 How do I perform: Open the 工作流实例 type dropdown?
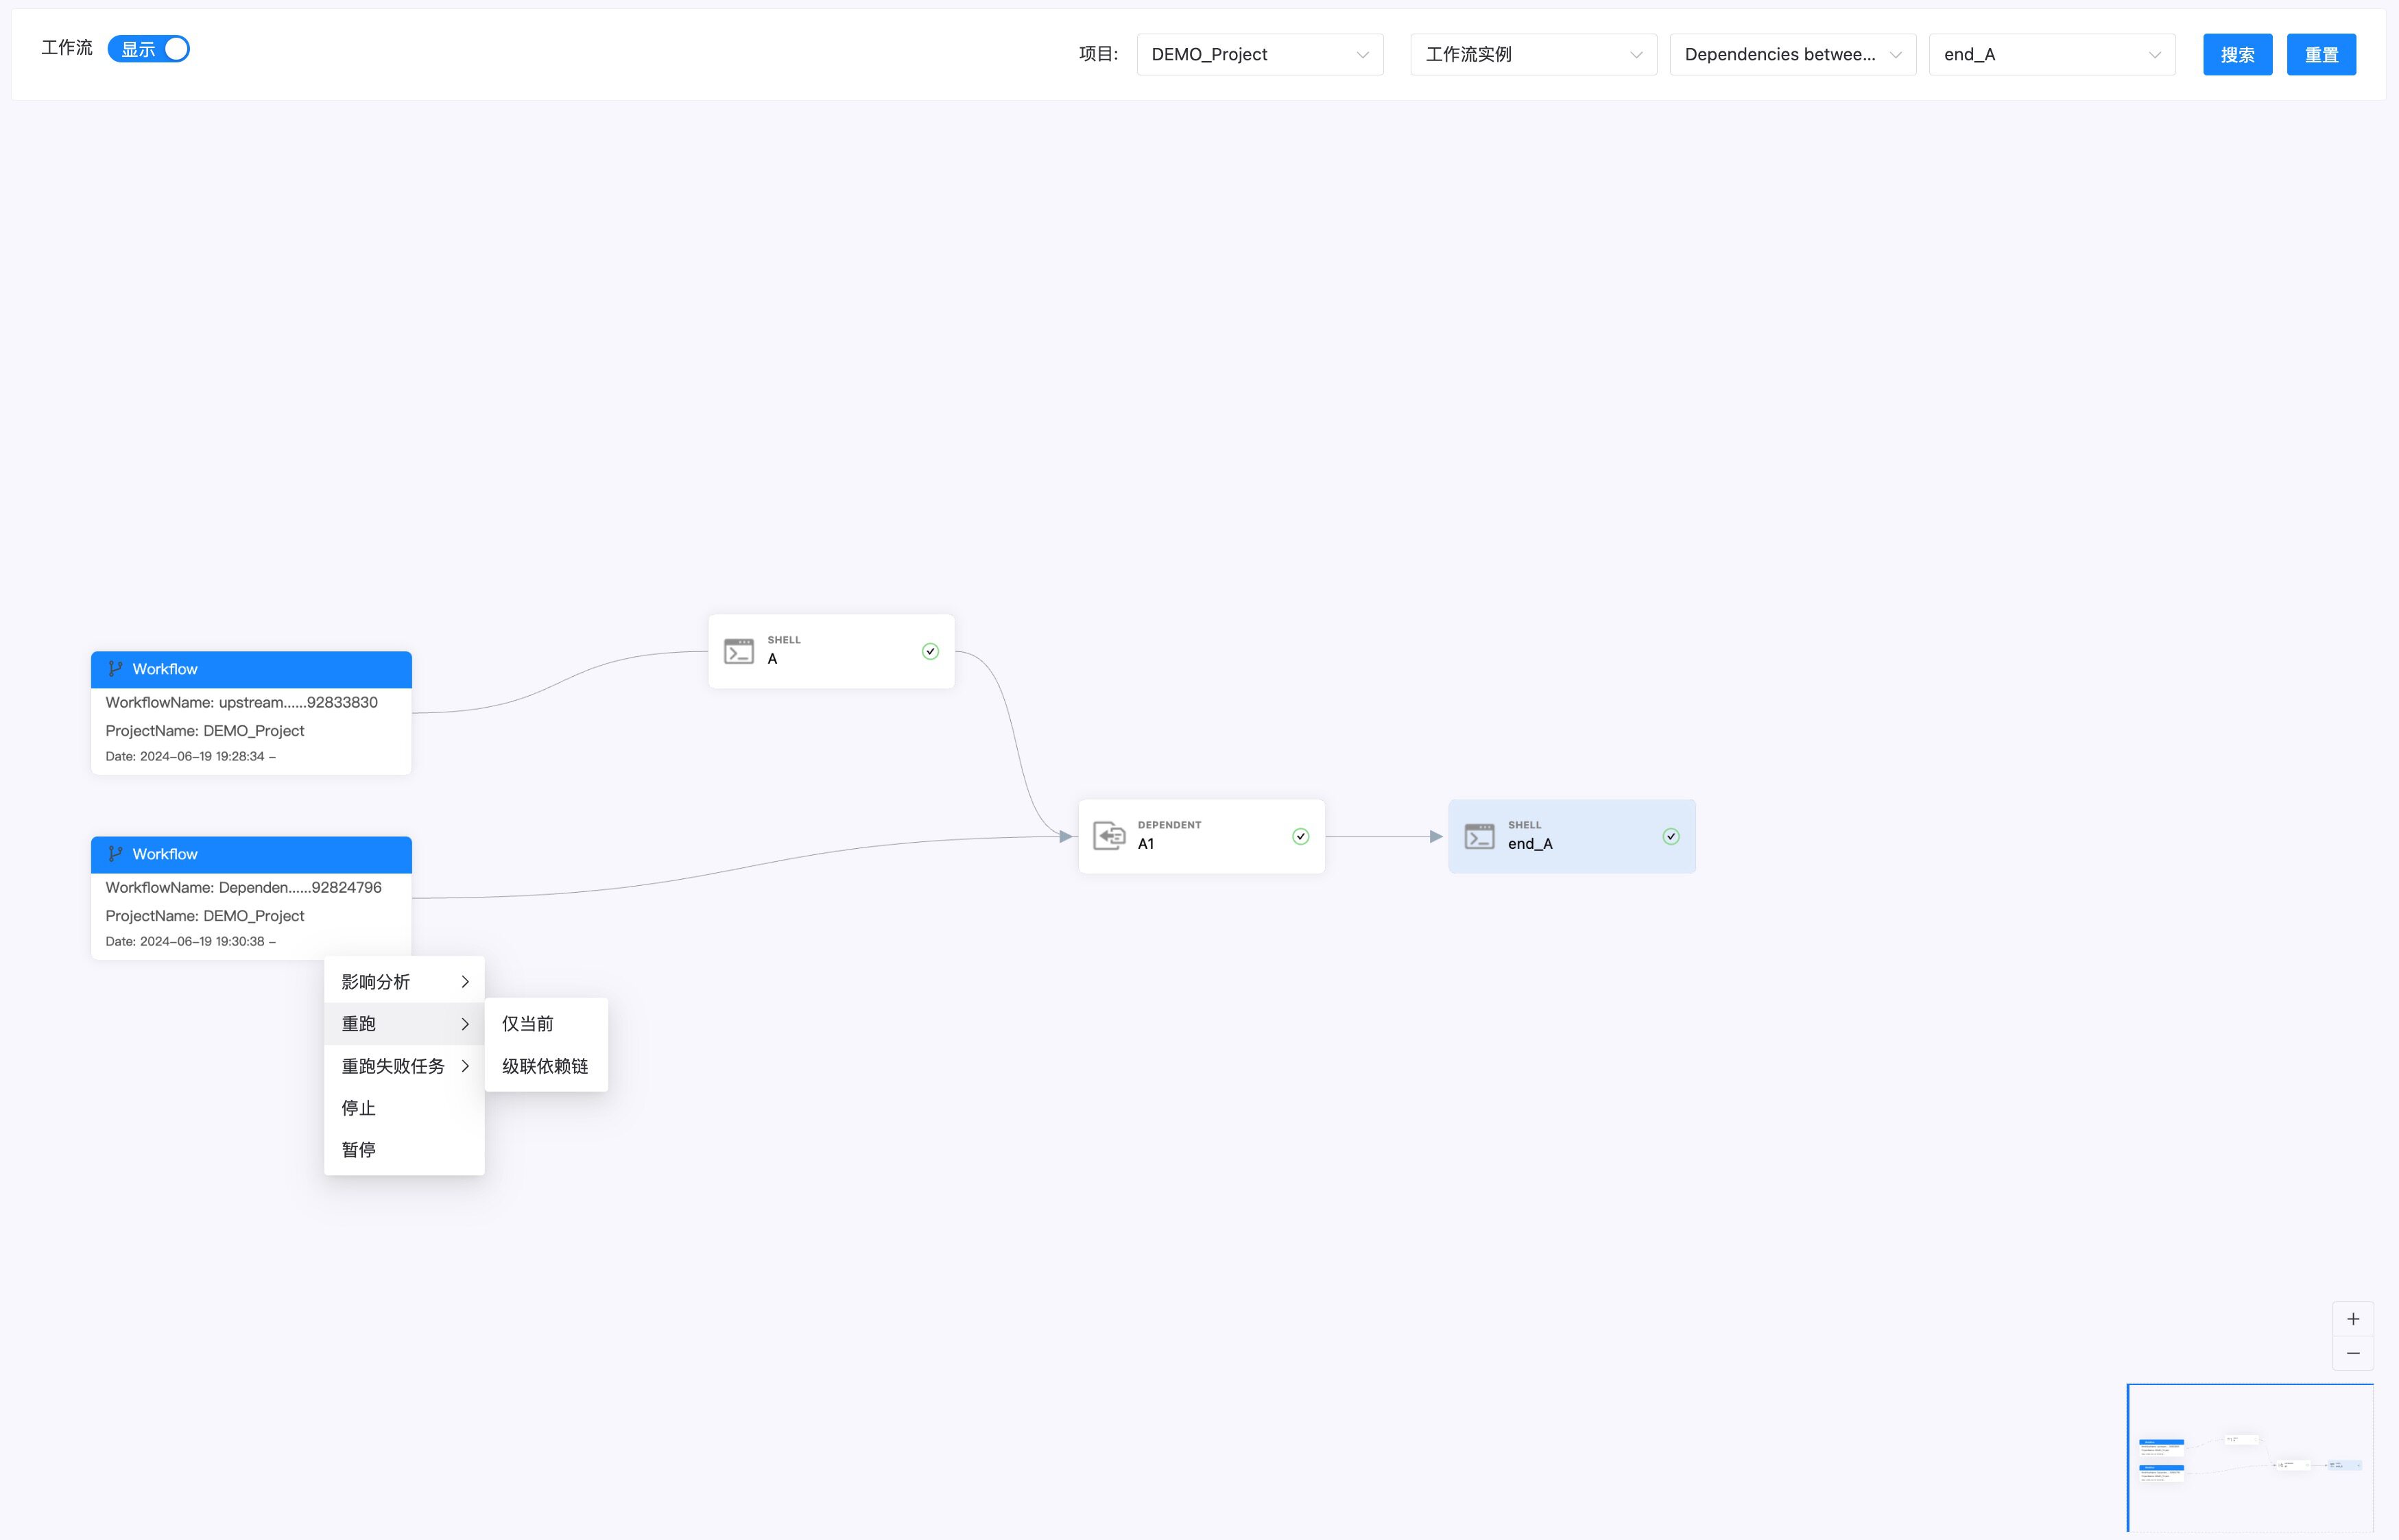[1532, 55]
